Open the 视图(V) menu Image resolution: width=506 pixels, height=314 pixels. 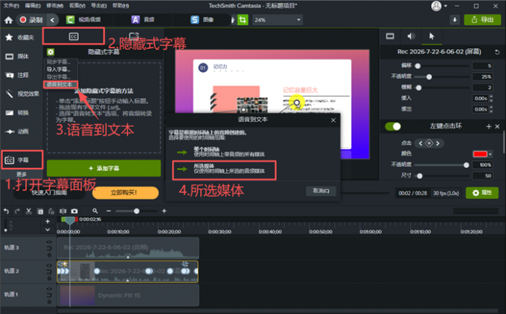[77, 5]
